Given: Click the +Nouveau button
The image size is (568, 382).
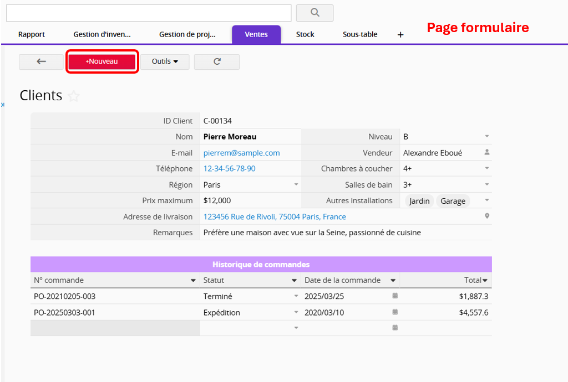Looking at the screenshot, I should 102,61.
